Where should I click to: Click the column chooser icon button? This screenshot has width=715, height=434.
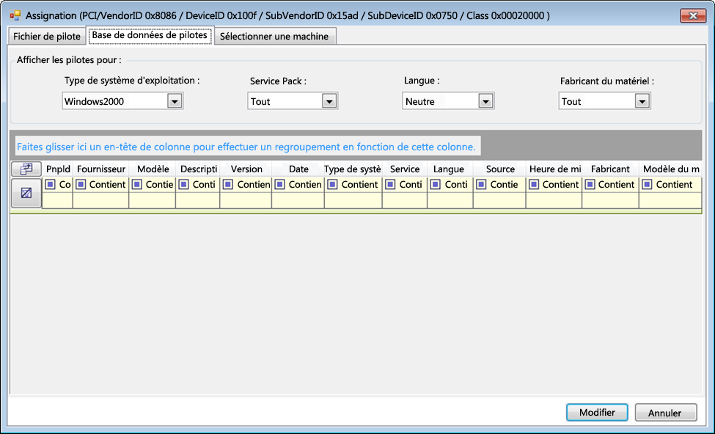pyautogui.click(x=26, y=169)
